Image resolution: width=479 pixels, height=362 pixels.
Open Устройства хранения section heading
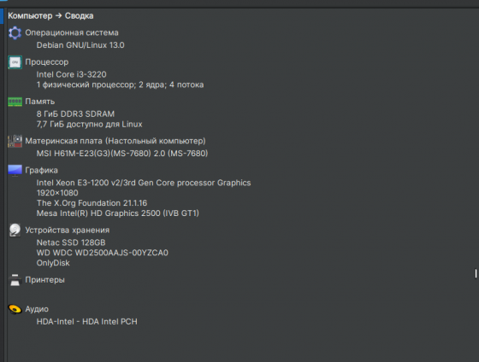[68, 231]
